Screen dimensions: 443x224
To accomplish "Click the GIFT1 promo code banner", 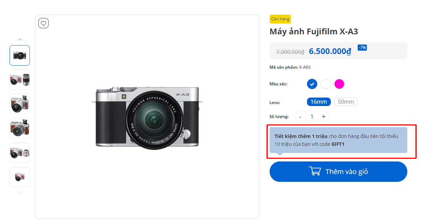I will pyautogui.click(x=338, y=140).
